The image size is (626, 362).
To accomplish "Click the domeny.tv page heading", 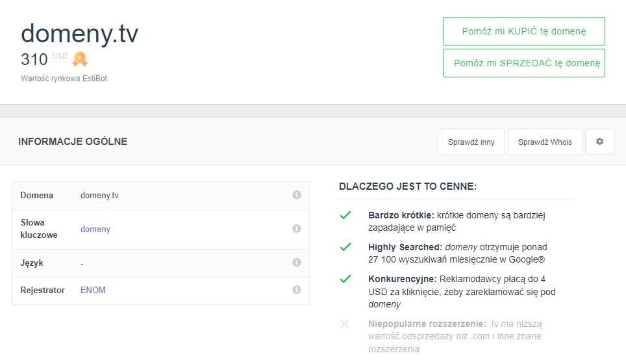I will pos(79,34).
